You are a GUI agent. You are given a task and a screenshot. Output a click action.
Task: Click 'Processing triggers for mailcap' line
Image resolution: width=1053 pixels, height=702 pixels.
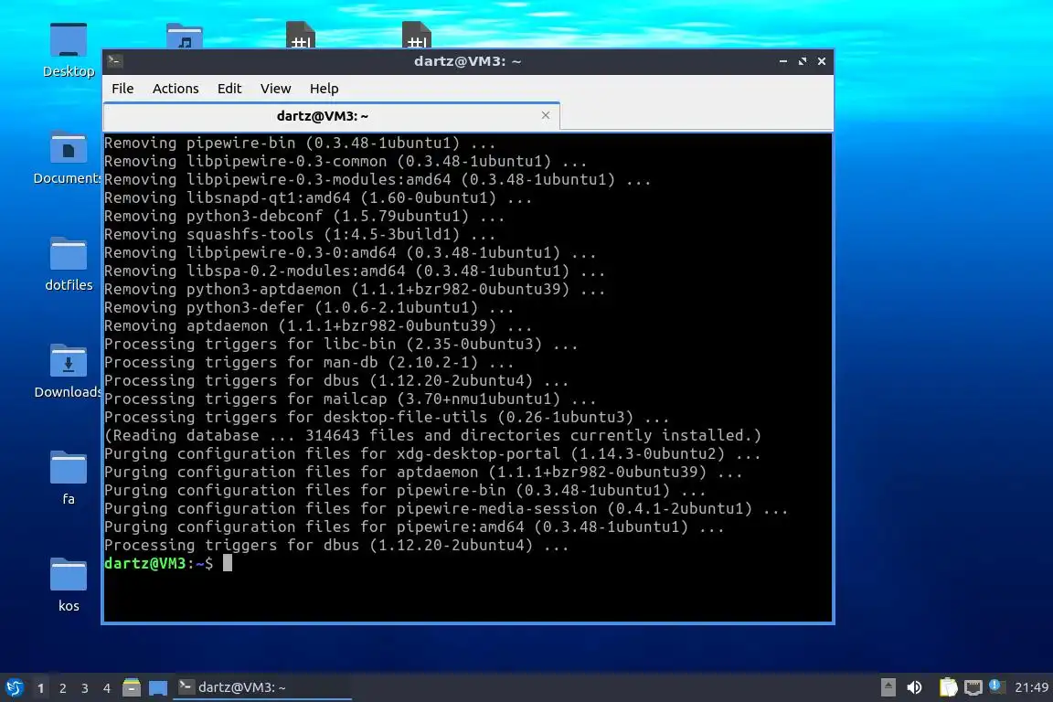pyautogui.click(x=350, y=399)
